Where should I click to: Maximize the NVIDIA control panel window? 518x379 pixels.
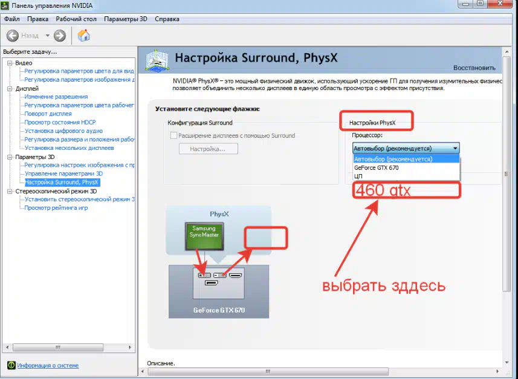[x=481, y=4]
